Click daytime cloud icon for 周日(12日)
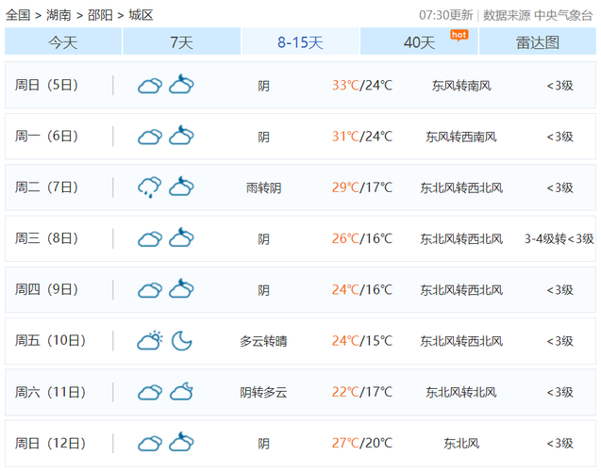The height and width of the screenshot is (471, 601). tap(150, 444)
